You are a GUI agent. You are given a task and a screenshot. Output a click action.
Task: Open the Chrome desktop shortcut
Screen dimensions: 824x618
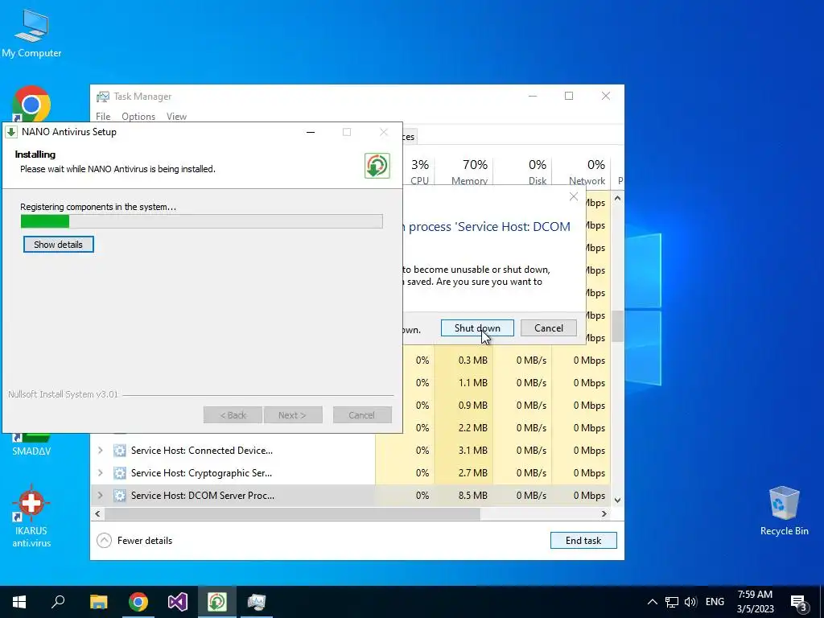pyautogui.click(x=31, y=104)
